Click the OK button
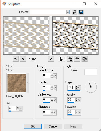 (33, 126)
